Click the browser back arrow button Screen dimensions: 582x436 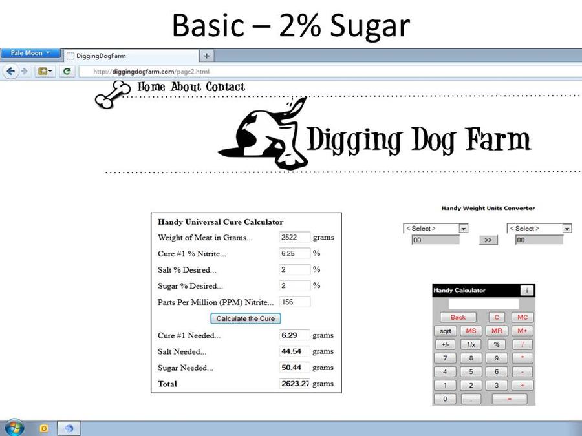click(10, 71)
